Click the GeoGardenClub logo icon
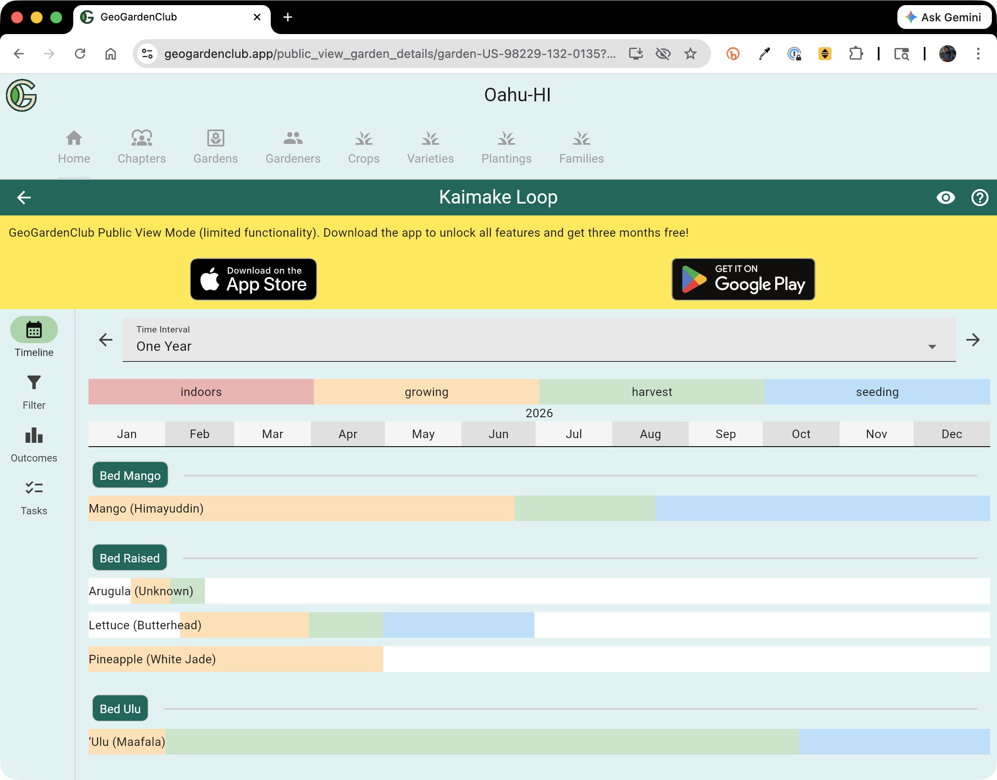Image resolution: width=997 pixels, height=780 pixels. [x=21, y=95]
